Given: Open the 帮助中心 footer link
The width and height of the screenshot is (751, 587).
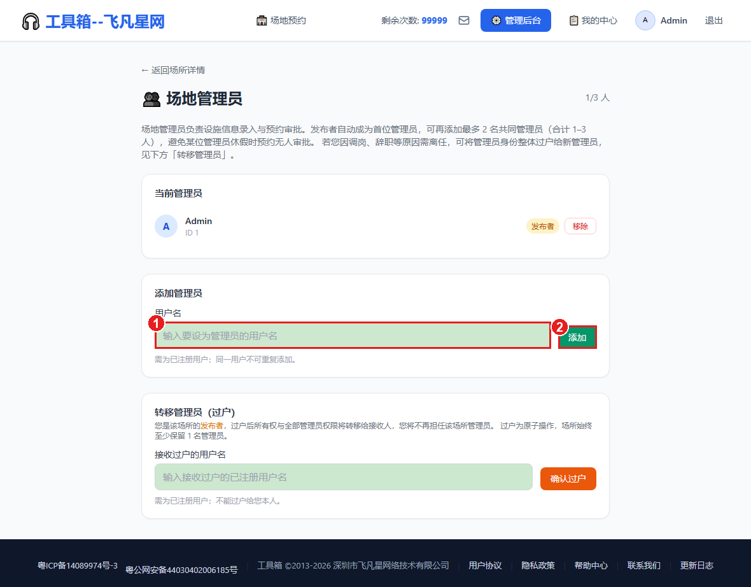Looking at the screenshot, I should click(591, 566).
